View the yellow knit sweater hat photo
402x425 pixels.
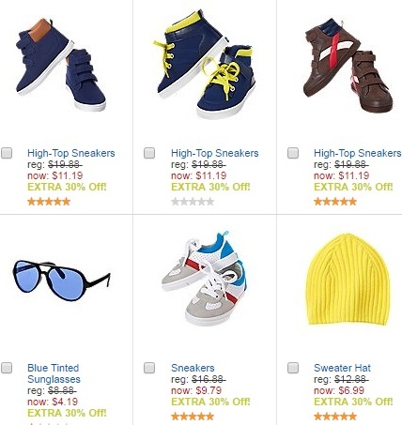click(348, 280)
